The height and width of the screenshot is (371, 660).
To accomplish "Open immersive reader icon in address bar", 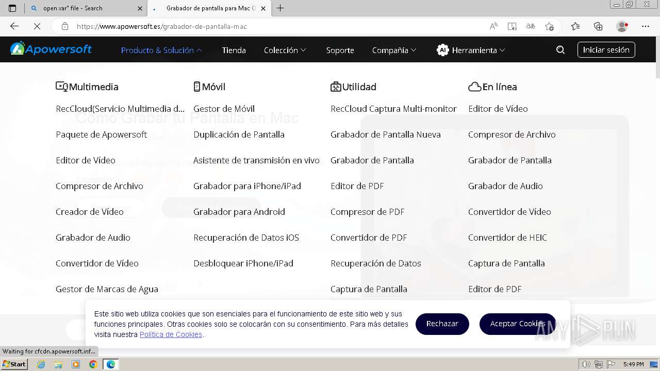I will pos(512,26).
